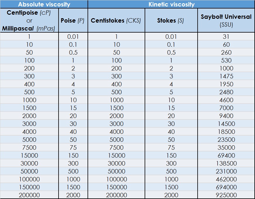
Task: Click the Saybolt value 35000
Action: tap(226, 148)
